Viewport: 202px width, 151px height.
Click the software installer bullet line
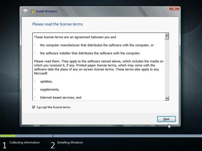click(x=90, y=53)
